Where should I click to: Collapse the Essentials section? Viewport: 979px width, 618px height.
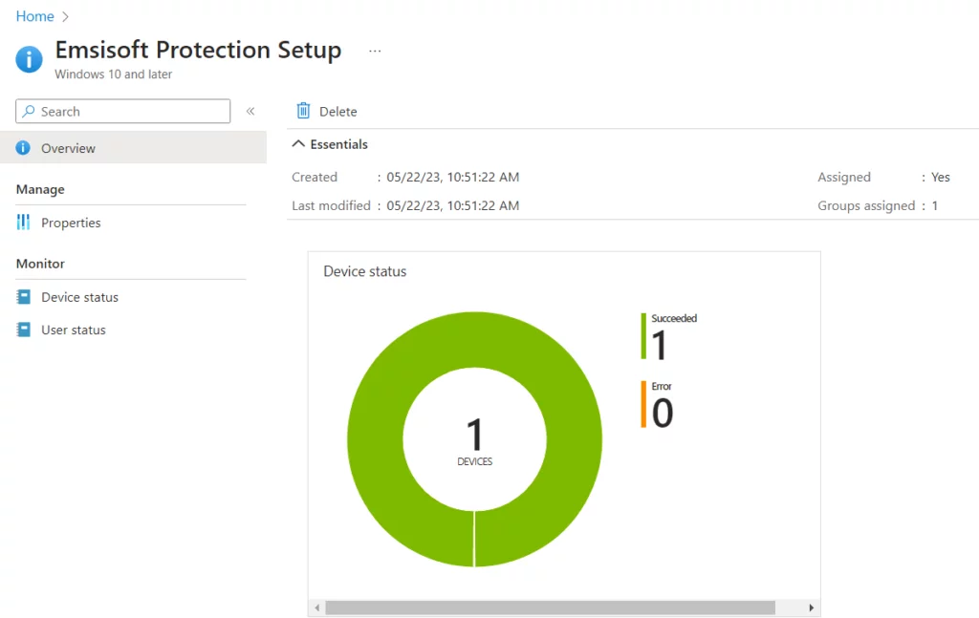click(x=297, y=144)
